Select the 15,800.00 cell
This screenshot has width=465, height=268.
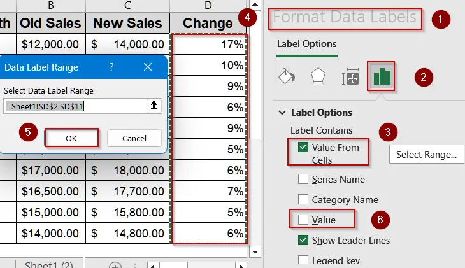(x=127, y=212)
